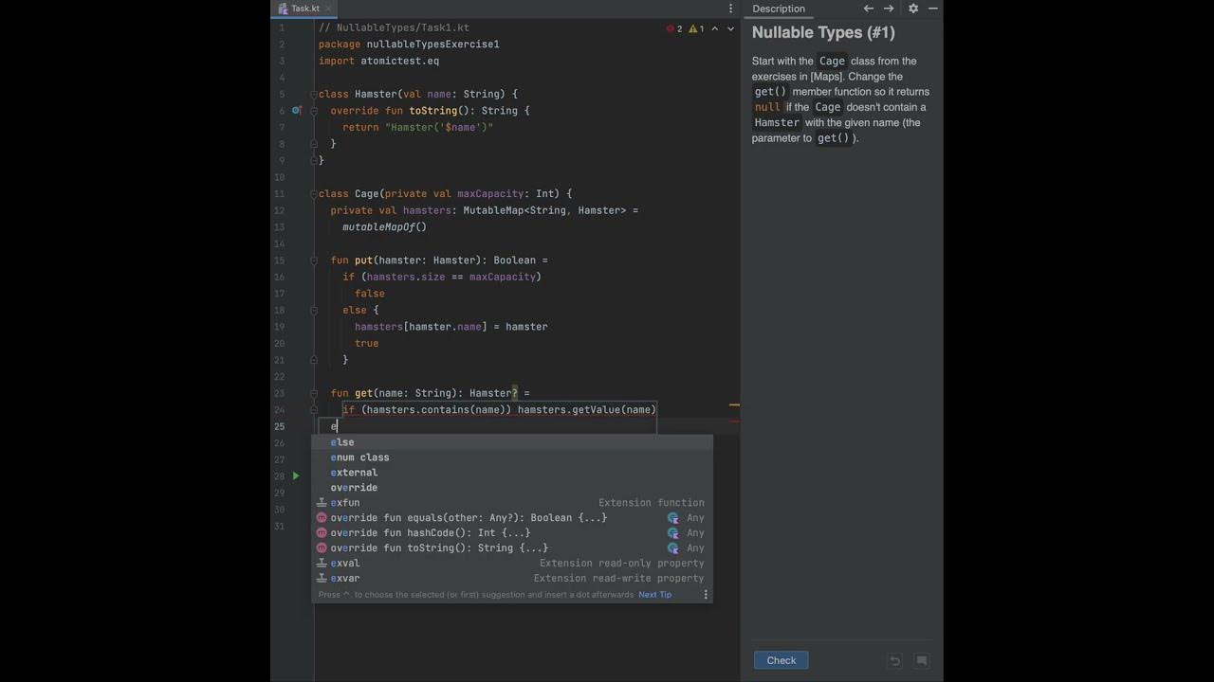This screenshot has width=1214, height=682.
Task: Jump to next highlighted problem arrow
Action: pyautogui.click(x=730, y=28)
